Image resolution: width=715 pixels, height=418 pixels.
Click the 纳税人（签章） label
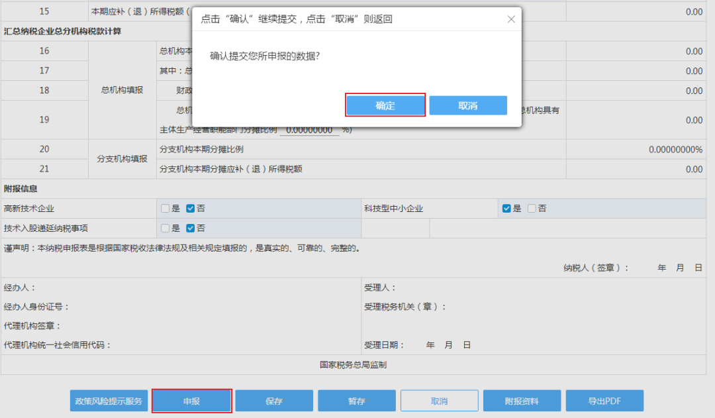(596, 268)
